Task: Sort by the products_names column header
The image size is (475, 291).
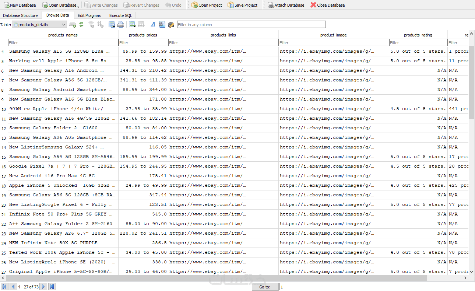Action: point(63,35)
